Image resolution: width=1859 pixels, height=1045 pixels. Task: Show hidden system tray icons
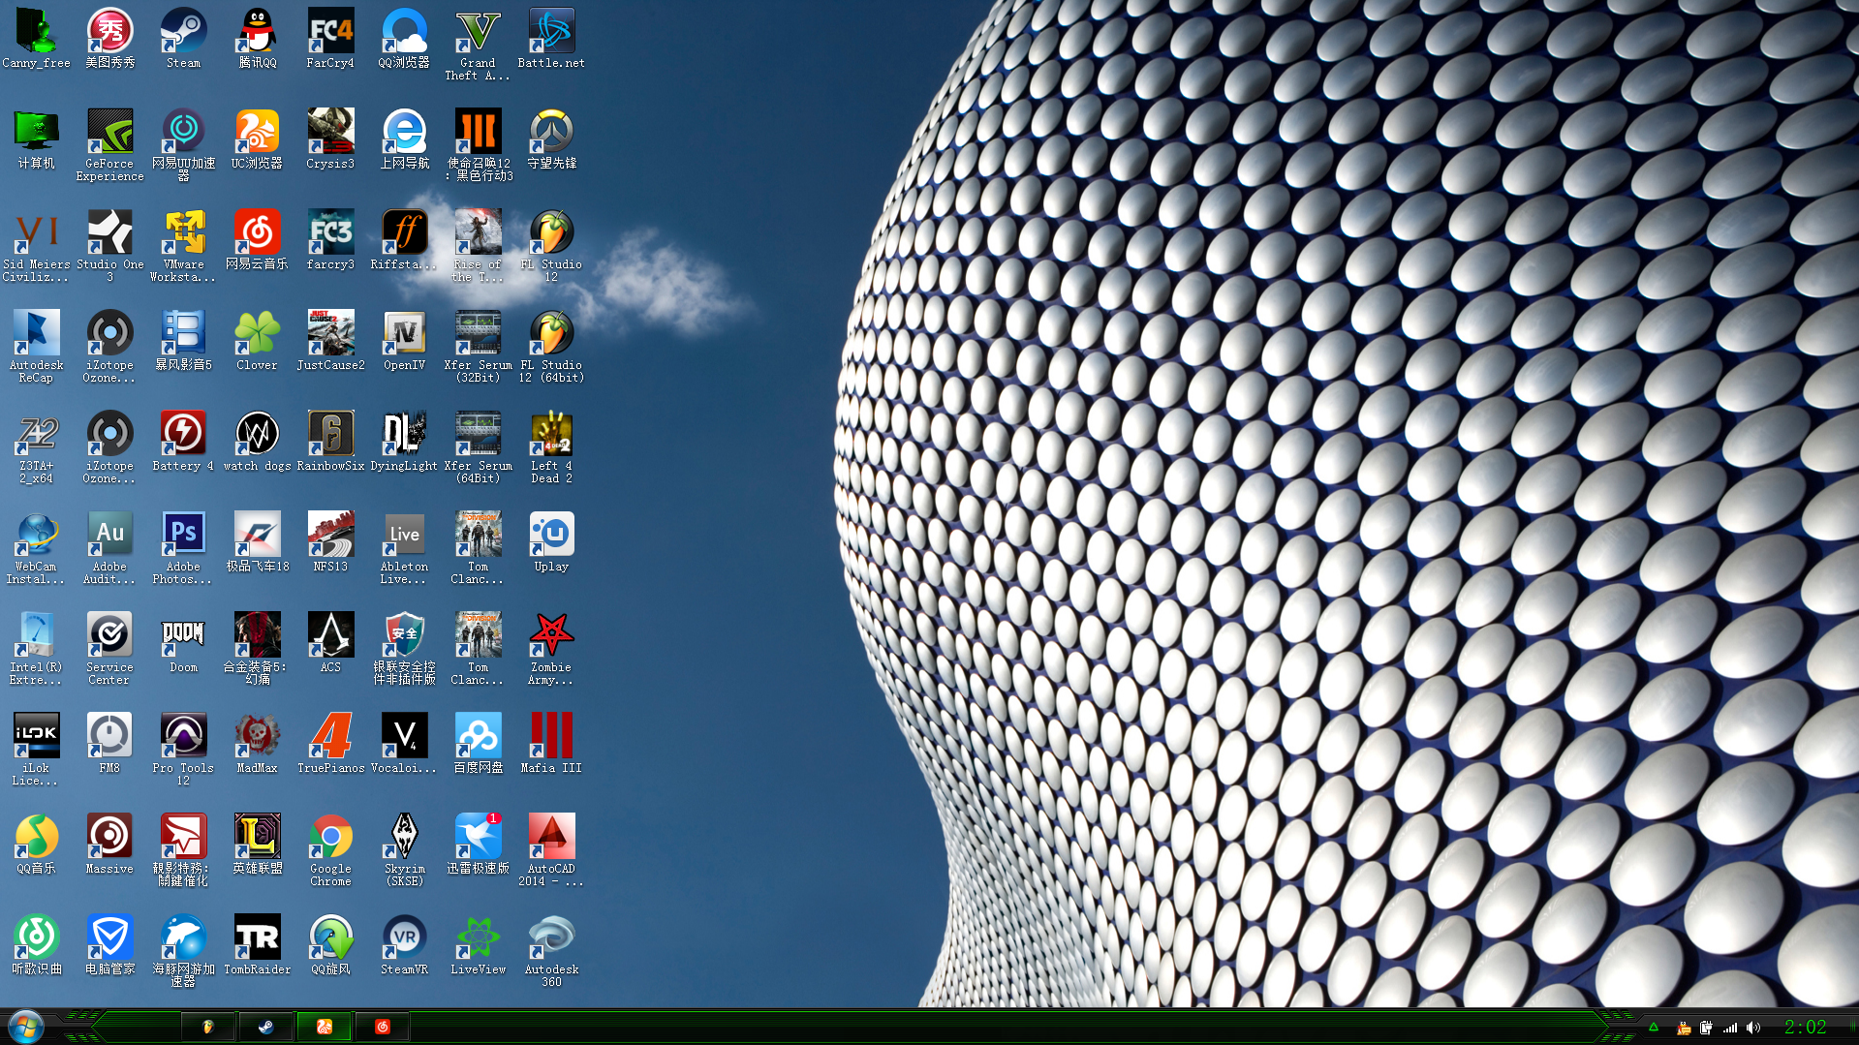tap(1654, 1028)
